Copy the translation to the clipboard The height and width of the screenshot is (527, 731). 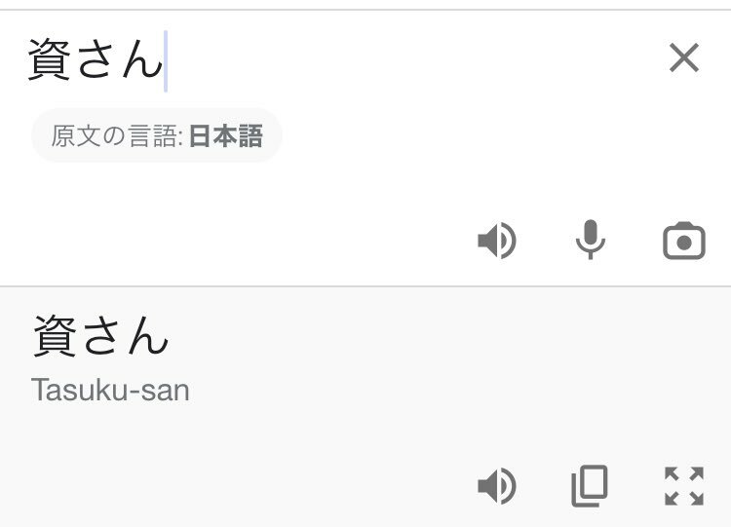pos(590,486)
